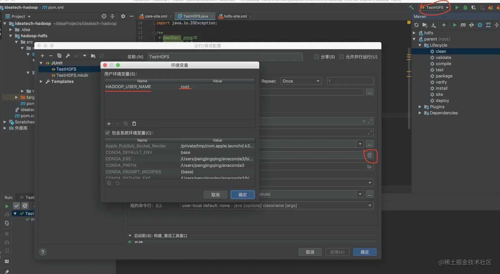Open Project panel settings gear
Image resolution: width=500 pixels, height=274 pixels.
123,16
